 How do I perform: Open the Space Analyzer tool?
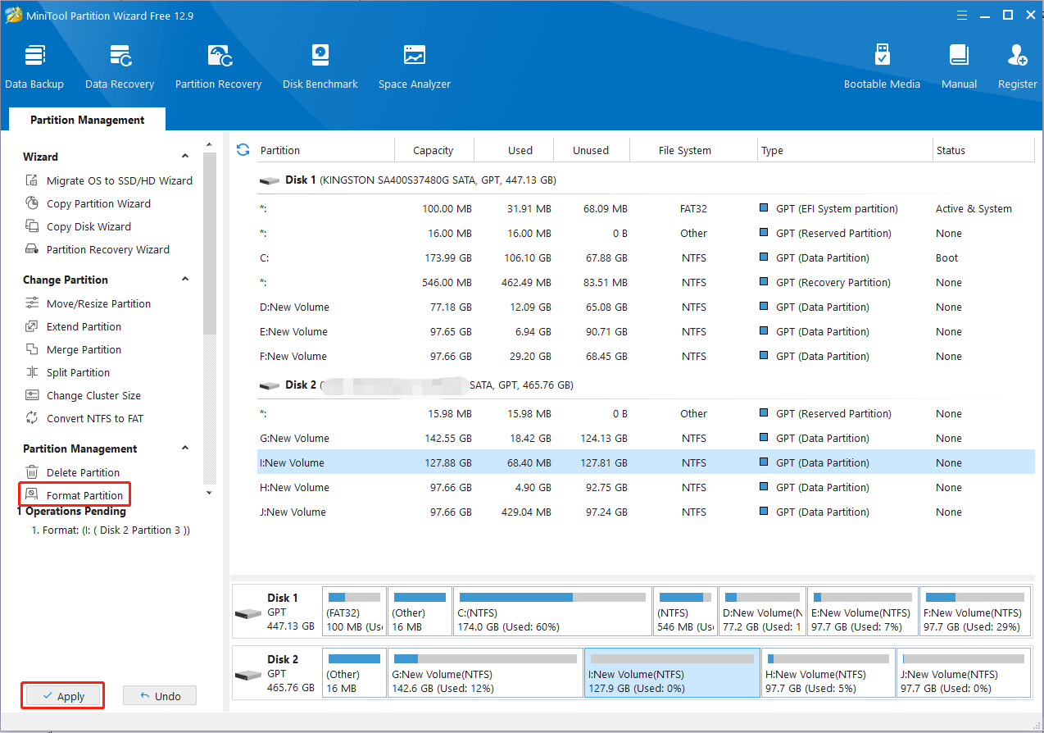pyautogui.click(x=415, y=67)
